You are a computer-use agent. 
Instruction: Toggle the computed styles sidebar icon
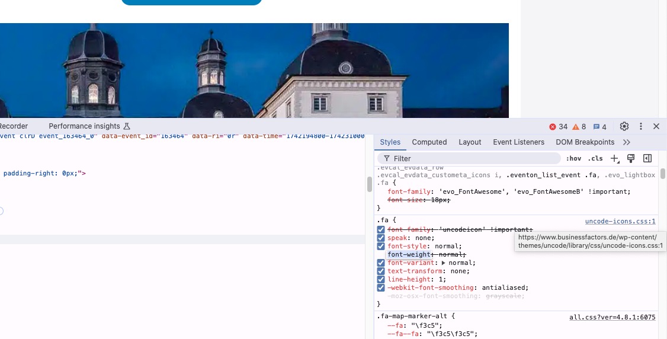click(647, 158)
